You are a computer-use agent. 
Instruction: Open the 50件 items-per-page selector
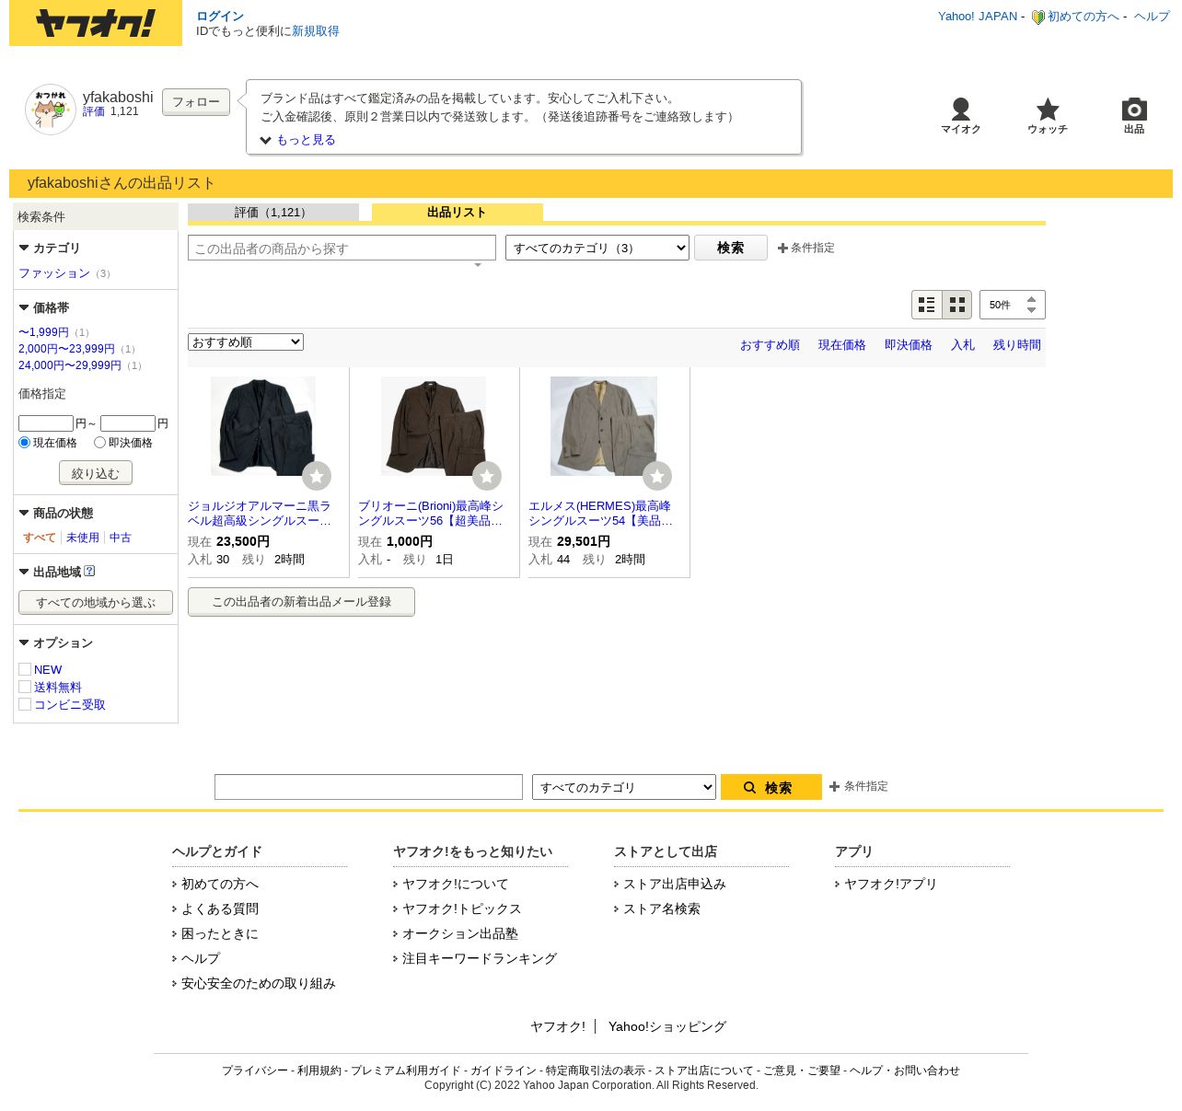[1013, 305]
